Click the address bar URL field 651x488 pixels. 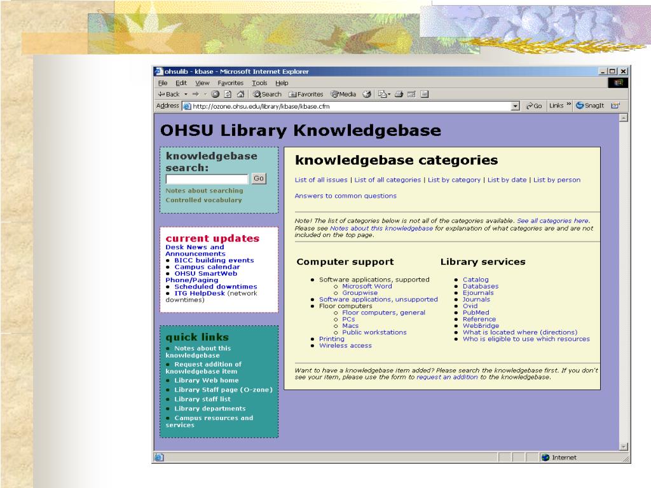click(x=351, y=106)
